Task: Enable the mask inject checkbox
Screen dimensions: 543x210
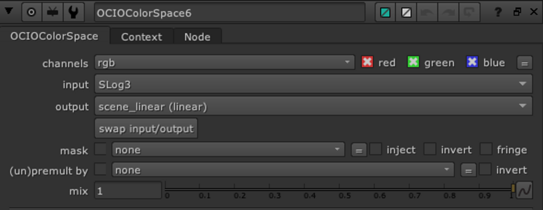Action: [376, 149]
